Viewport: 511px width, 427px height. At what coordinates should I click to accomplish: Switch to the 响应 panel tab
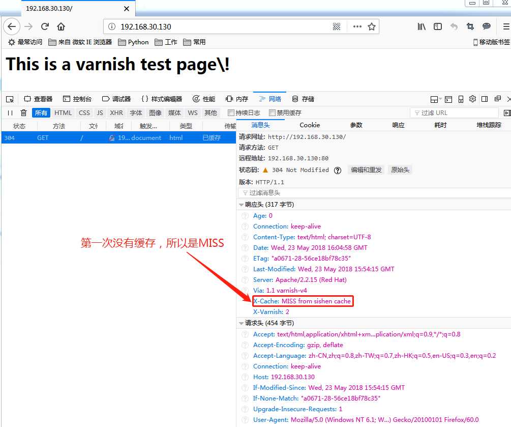(x=398, y=125)
